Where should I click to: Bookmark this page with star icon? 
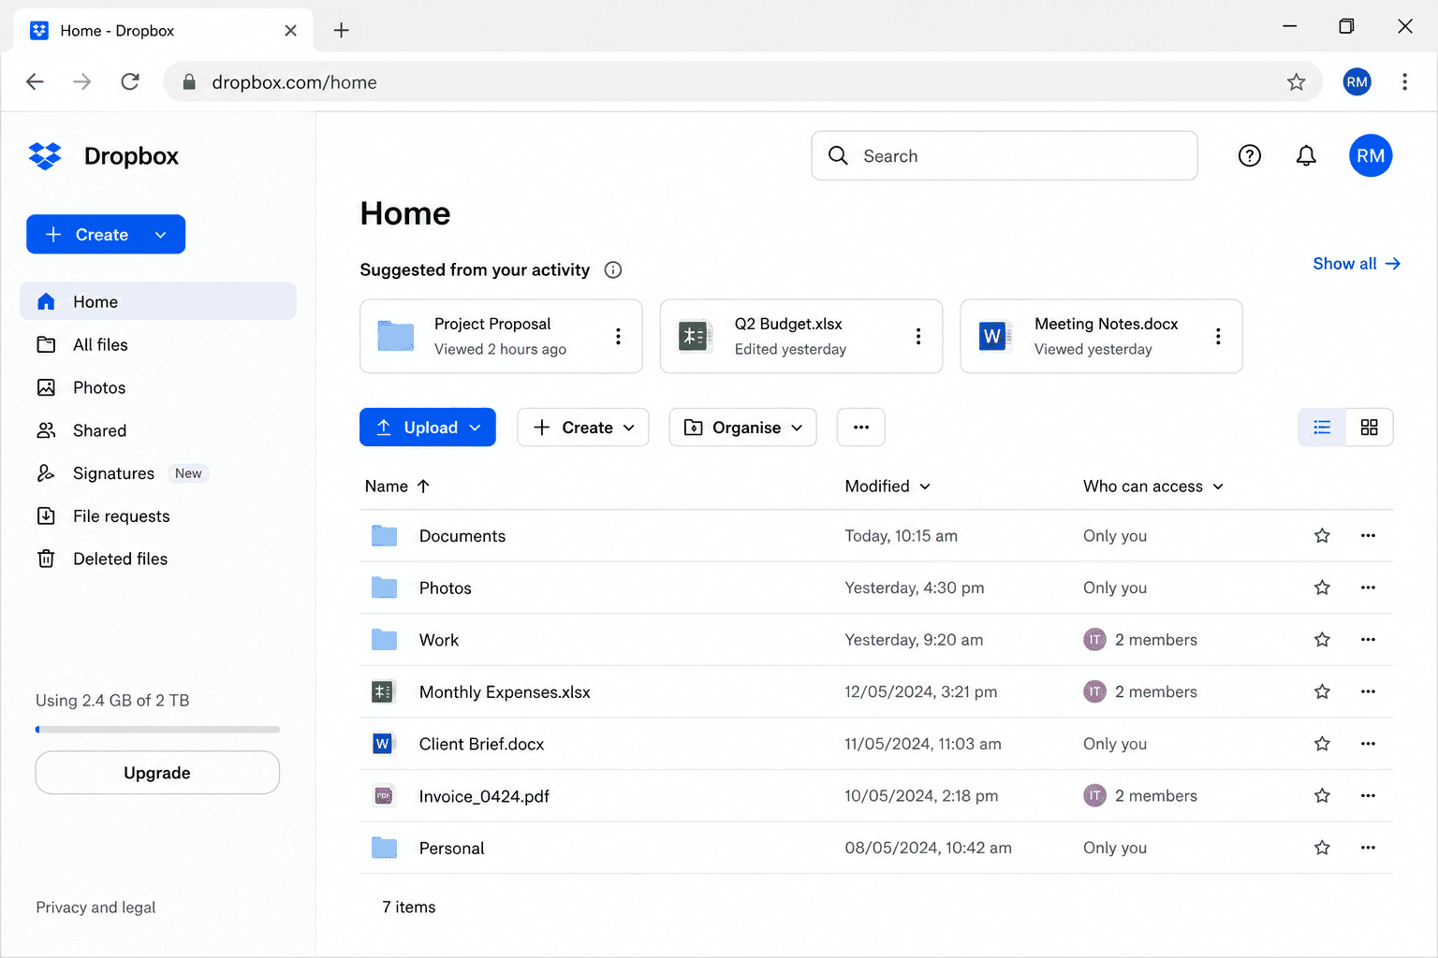(x=1296, y=82)
